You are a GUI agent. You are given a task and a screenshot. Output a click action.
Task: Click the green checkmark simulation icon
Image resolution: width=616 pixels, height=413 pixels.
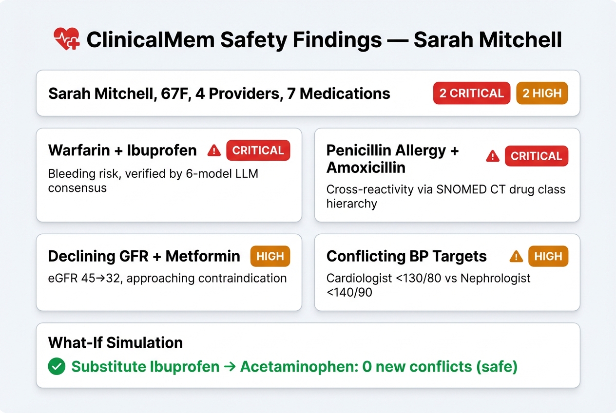tap(57, 366)
